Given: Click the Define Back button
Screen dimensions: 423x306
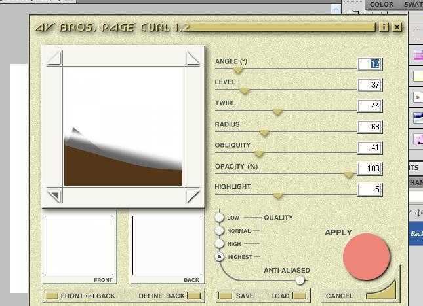Looking at the screenshot, I should [x=194, y=296].
